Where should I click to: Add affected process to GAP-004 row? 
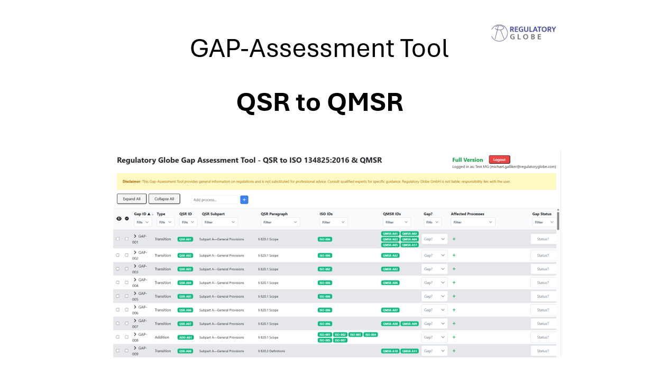click(x=454, y=283)
